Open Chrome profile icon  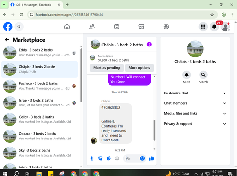pyautogui.click(x=224, y=15)
